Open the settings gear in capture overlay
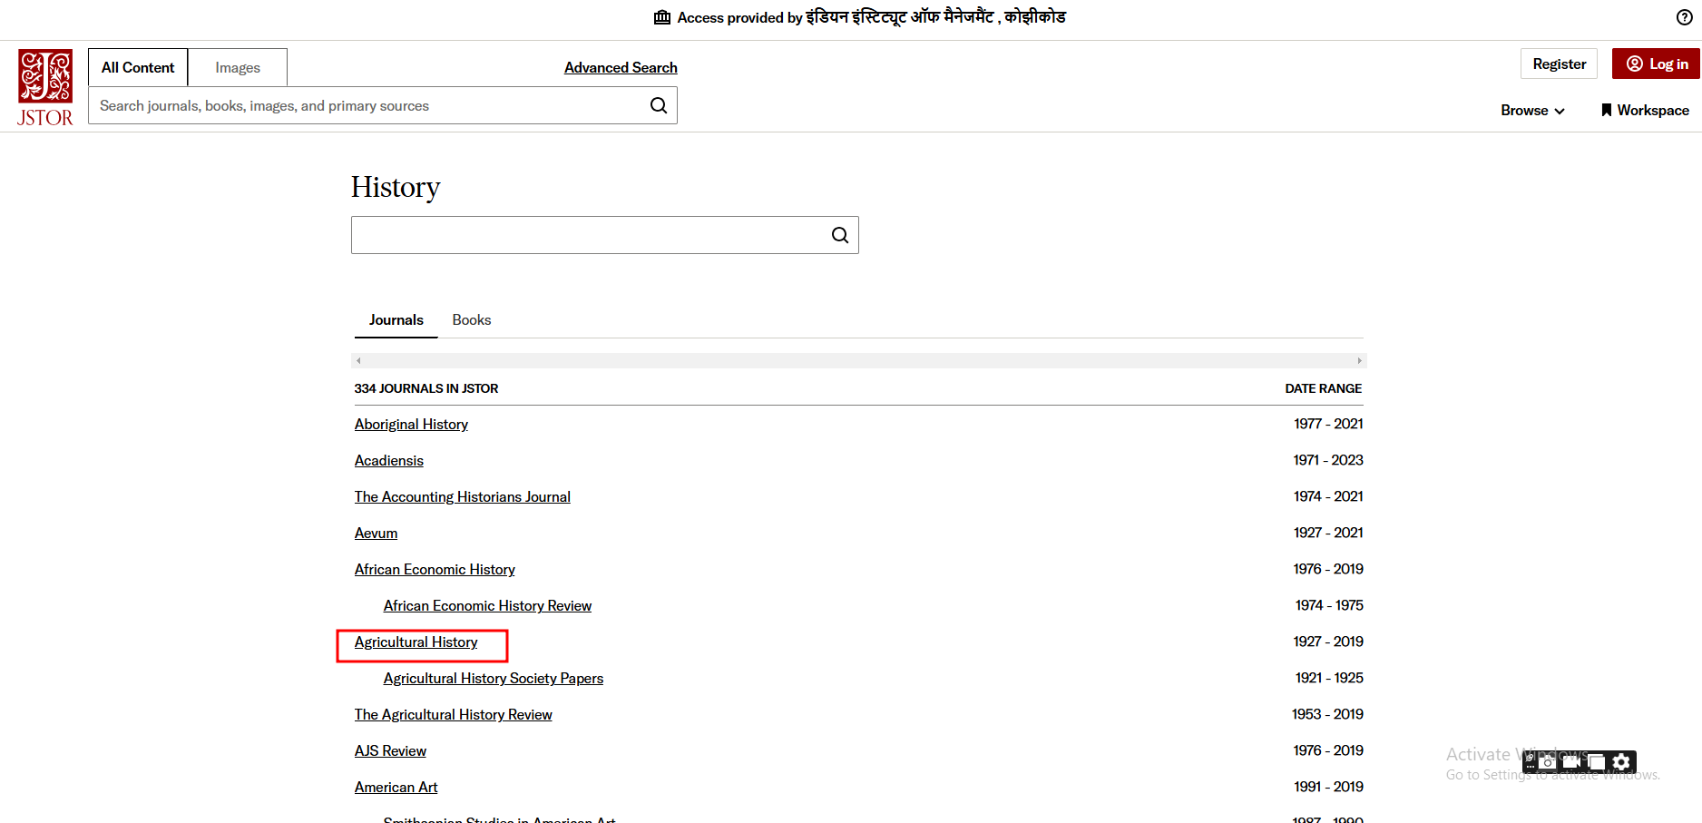 (1622, 762)
